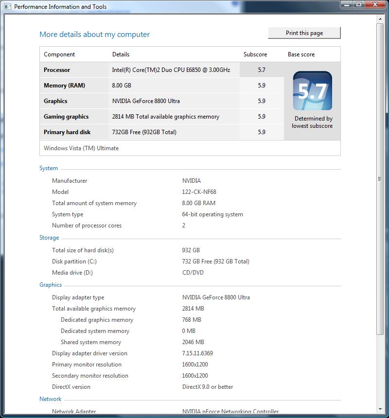Click the '932 GB' total disk size value
Screen dimensions: 389x418
(x=191, y=250)
